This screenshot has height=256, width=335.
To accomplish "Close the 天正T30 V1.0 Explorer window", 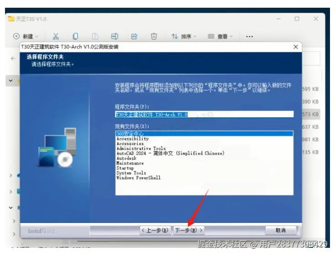I will (316, 19).
